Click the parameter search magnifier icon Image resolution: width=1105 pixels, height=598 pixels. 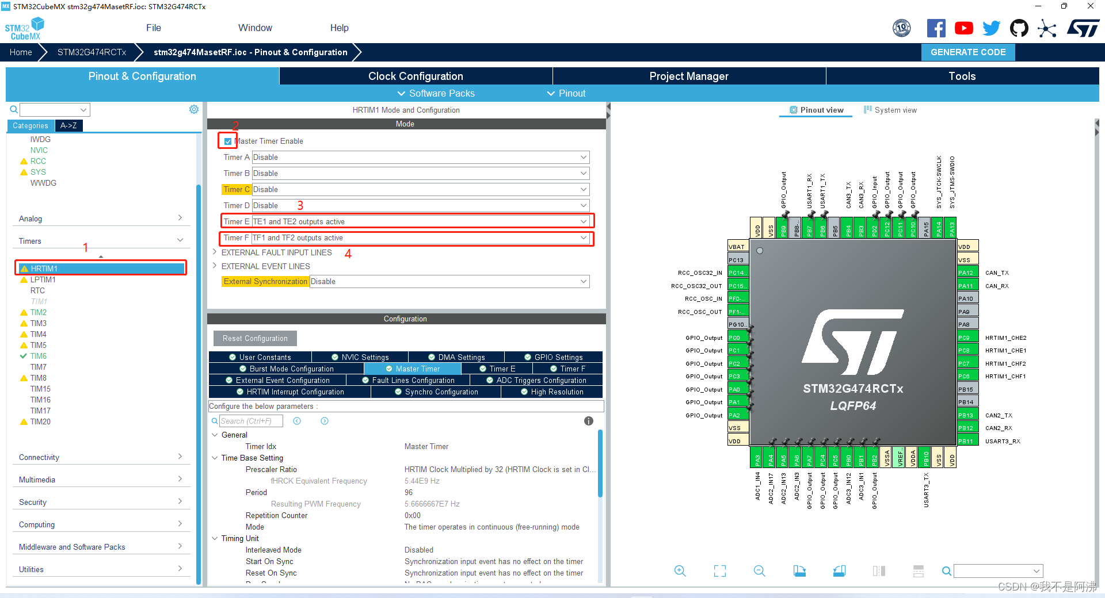(x=215, y=421)
